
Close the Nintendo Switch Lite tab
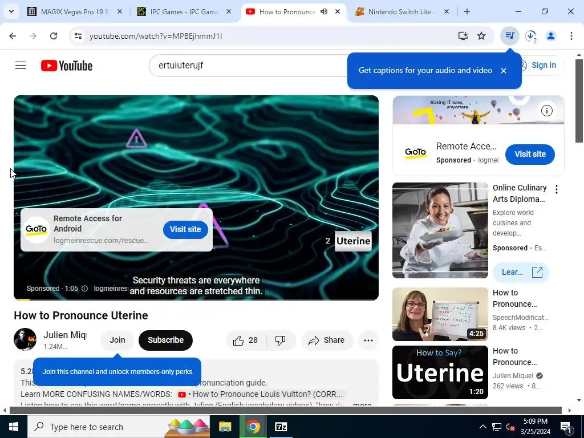tap(446, 11)
